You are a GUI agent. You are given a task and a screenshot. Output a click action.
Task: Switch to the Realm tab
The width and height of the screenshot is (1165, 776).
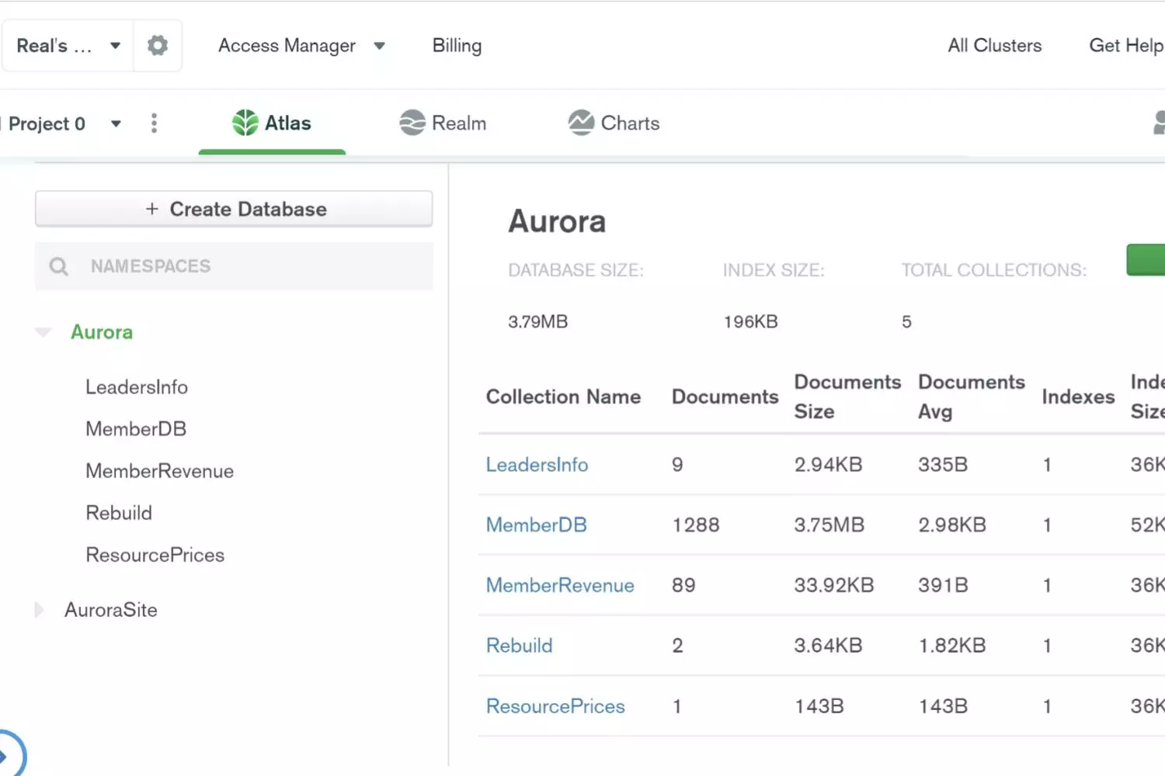(443, 123)
